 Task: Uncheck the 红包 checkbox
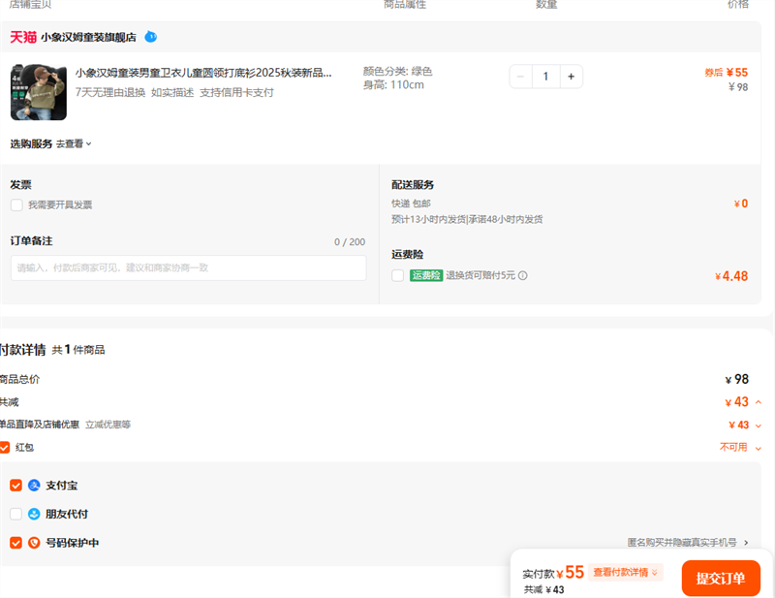(5, 448)
